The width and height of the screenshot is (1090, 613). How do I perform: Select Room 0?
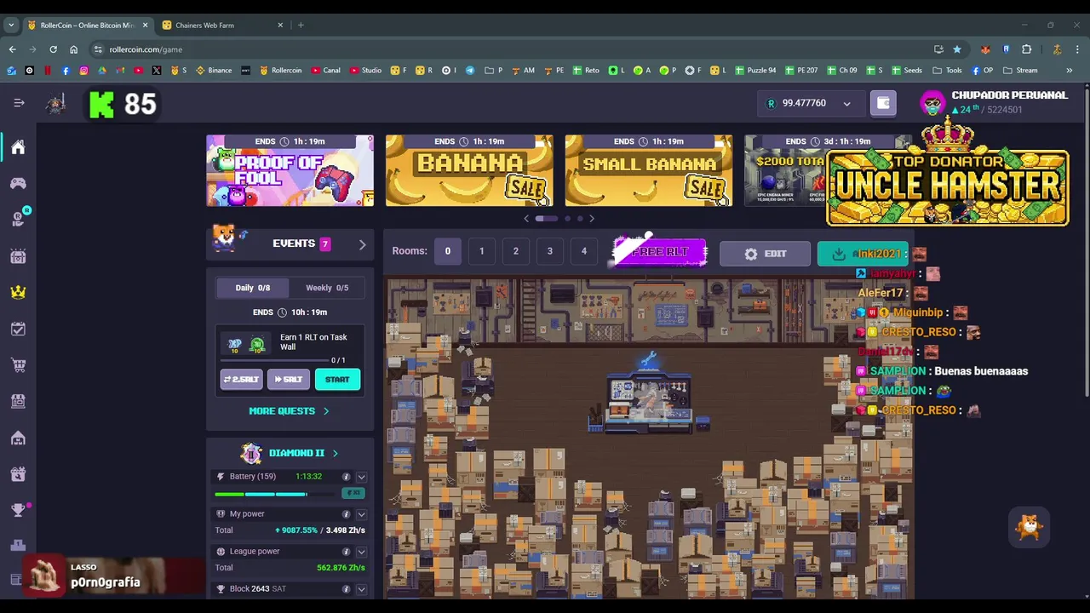click(x=447, y=251)
